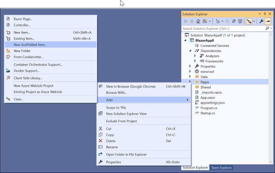The image size is (275, 173).
Task: Click the Solution Explorer vertical scrollbar
Action: pyautogui.click(x=271, y=94)
